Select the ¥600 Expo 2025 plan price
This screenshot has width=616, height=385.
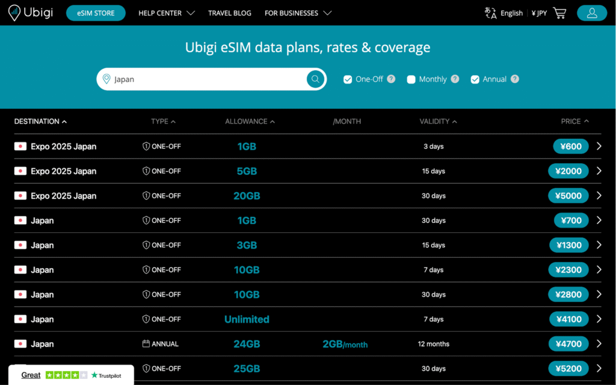(570, 147)
